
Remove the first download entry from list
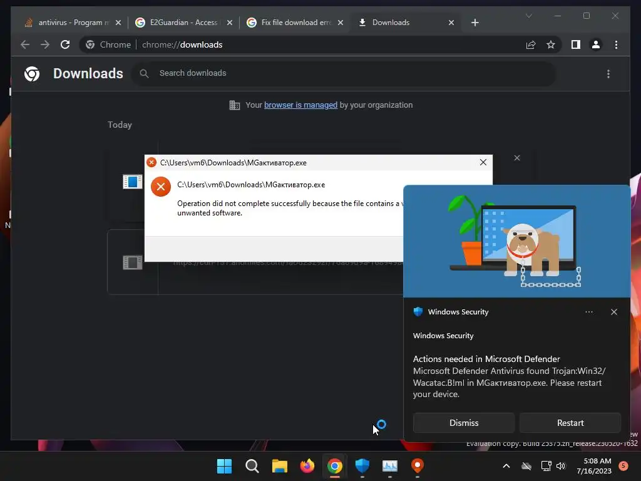click(x=517, y=158)
